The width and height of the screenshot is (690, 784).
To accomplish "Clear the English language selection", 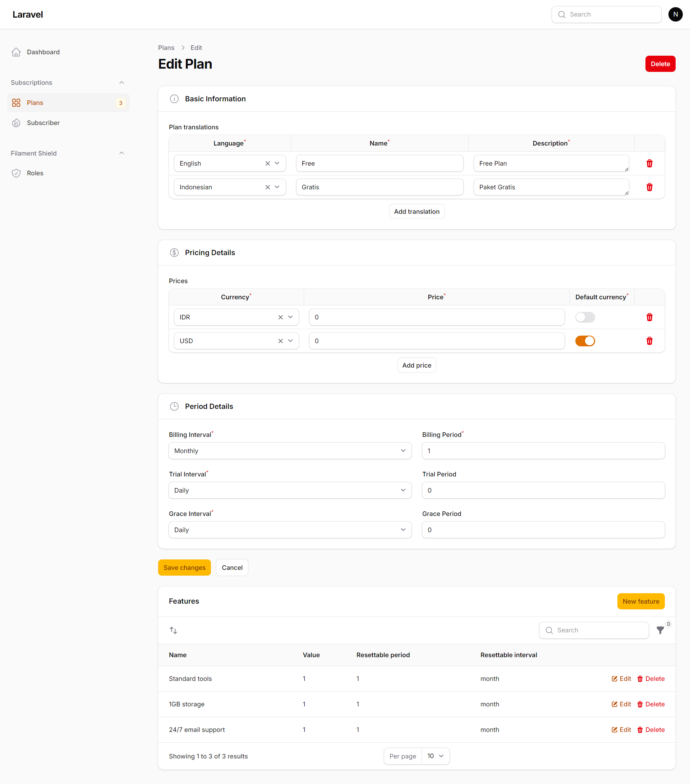I will click(268, 163).
